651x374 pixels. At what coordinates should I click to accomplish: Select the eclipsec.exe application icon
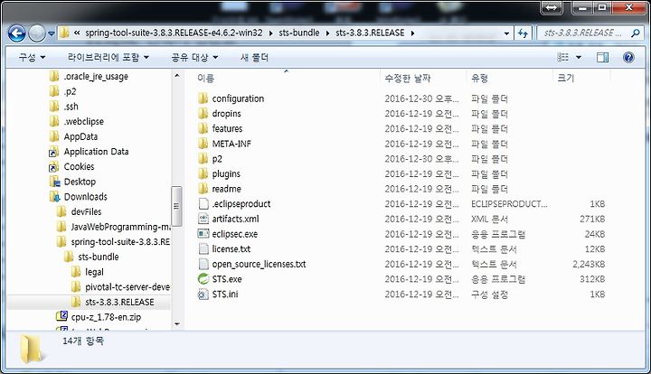[x=203, y=234]
